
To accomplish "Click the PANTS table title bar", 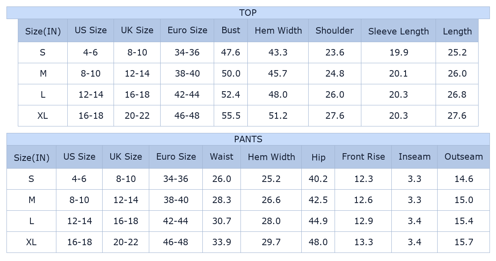I will click(248, 139).
